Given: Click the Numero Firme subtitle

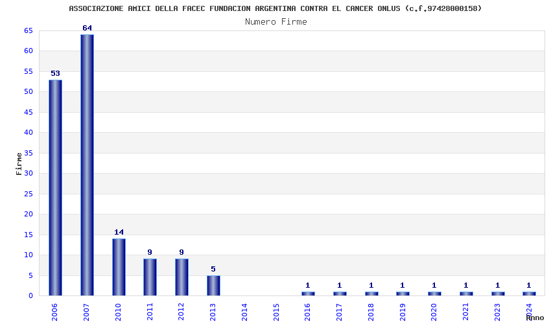Looking at the screenshot, I should click(276, 21).
